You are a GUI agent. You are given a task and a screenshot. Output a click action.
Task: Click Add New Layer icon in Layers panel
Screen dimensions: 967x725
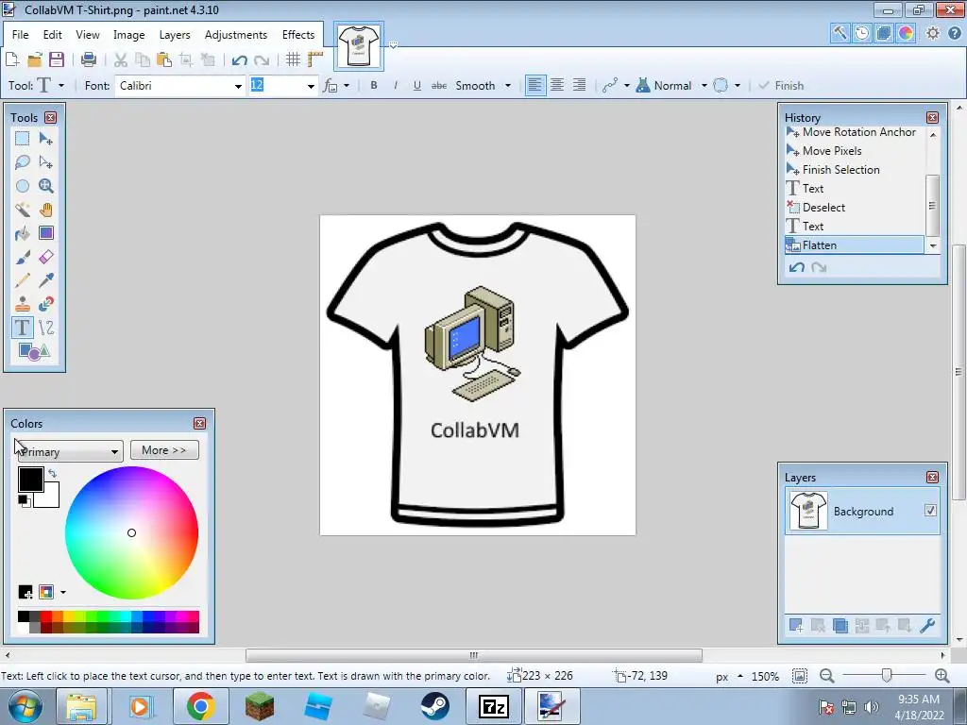[795, 626]
